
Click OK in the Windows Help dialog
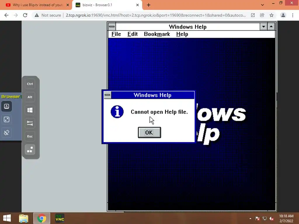click(x=149, y=132)
